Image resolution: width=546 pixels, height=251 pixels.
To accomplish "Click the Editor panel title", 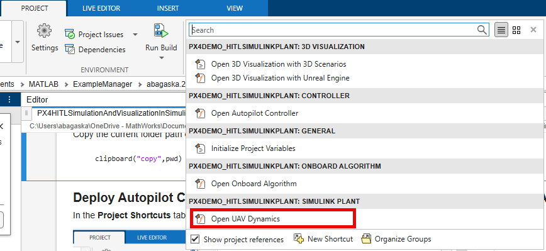I will pyautogui.click(x=37, y=100).
